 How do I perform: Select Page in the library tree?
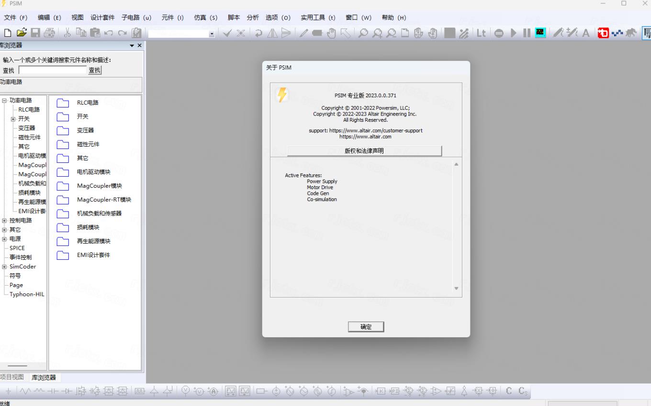[x=16, y=285]
